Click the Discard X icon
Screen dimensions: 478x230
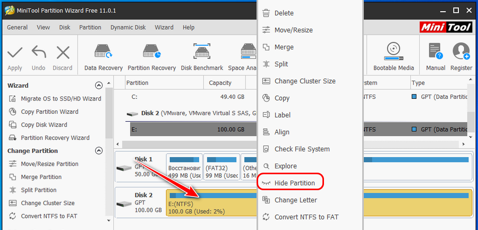[x=63, y=53]
